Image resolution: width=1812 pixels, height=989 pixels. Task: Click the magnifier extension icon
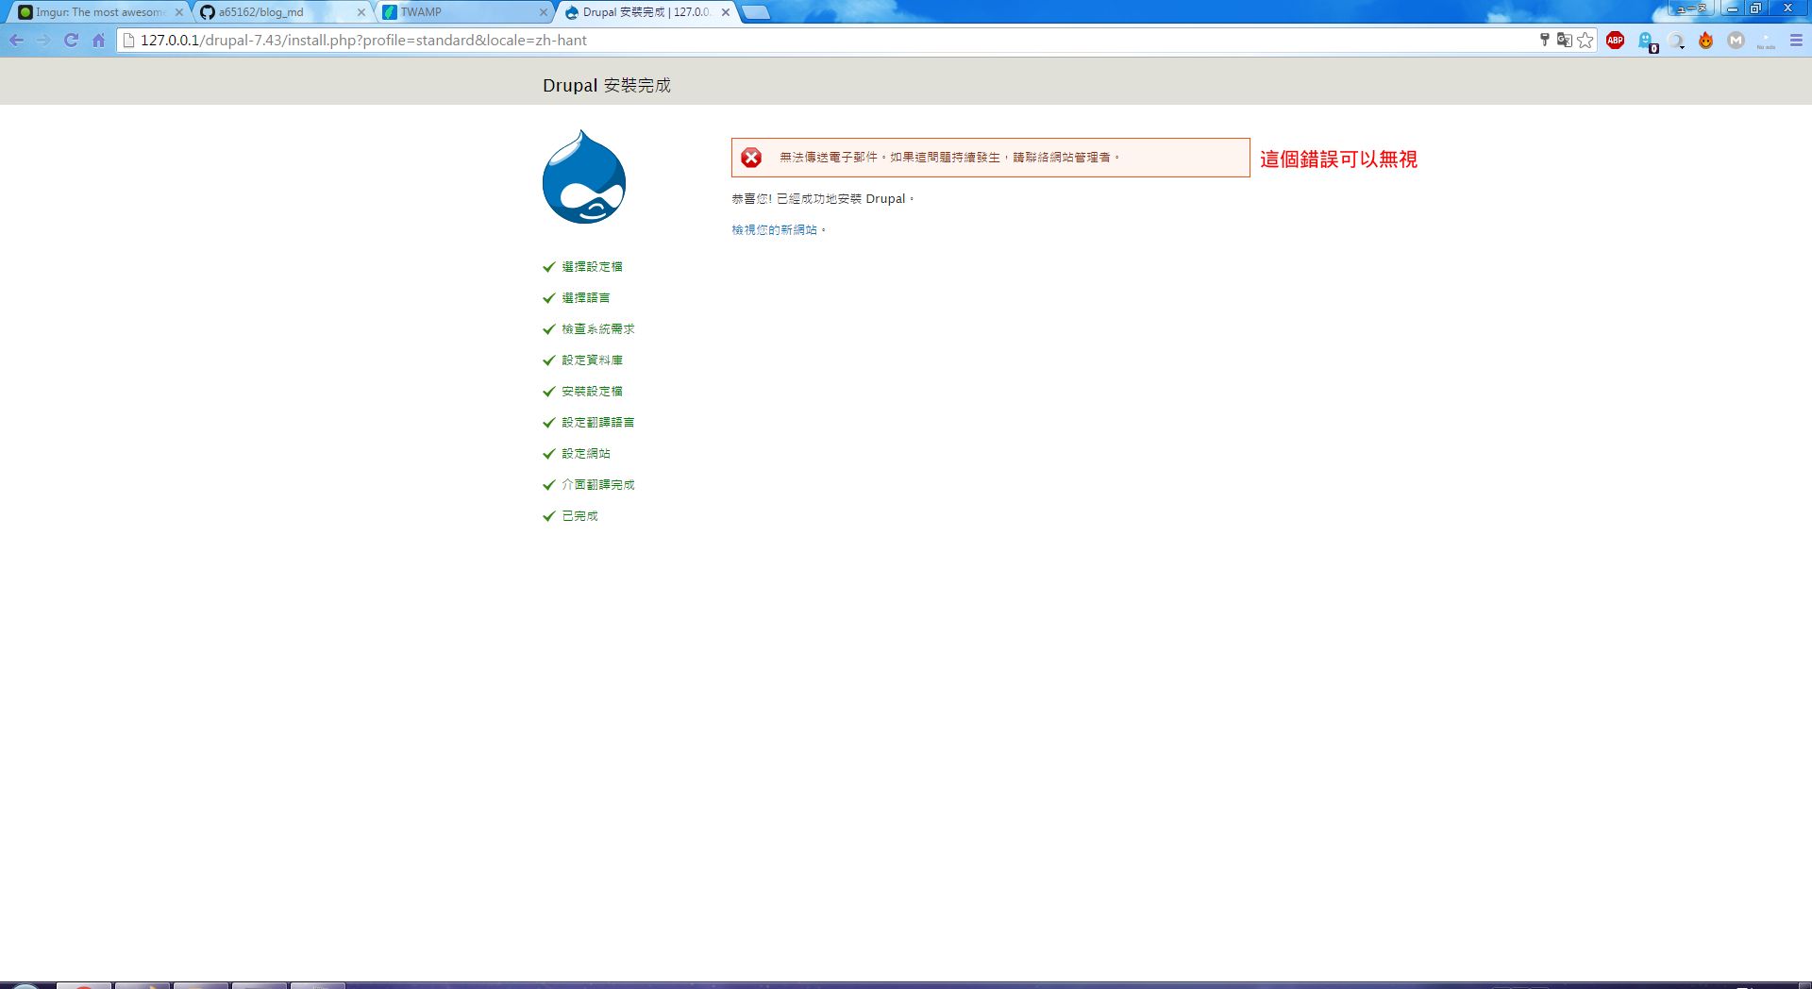coord(1676,41)
